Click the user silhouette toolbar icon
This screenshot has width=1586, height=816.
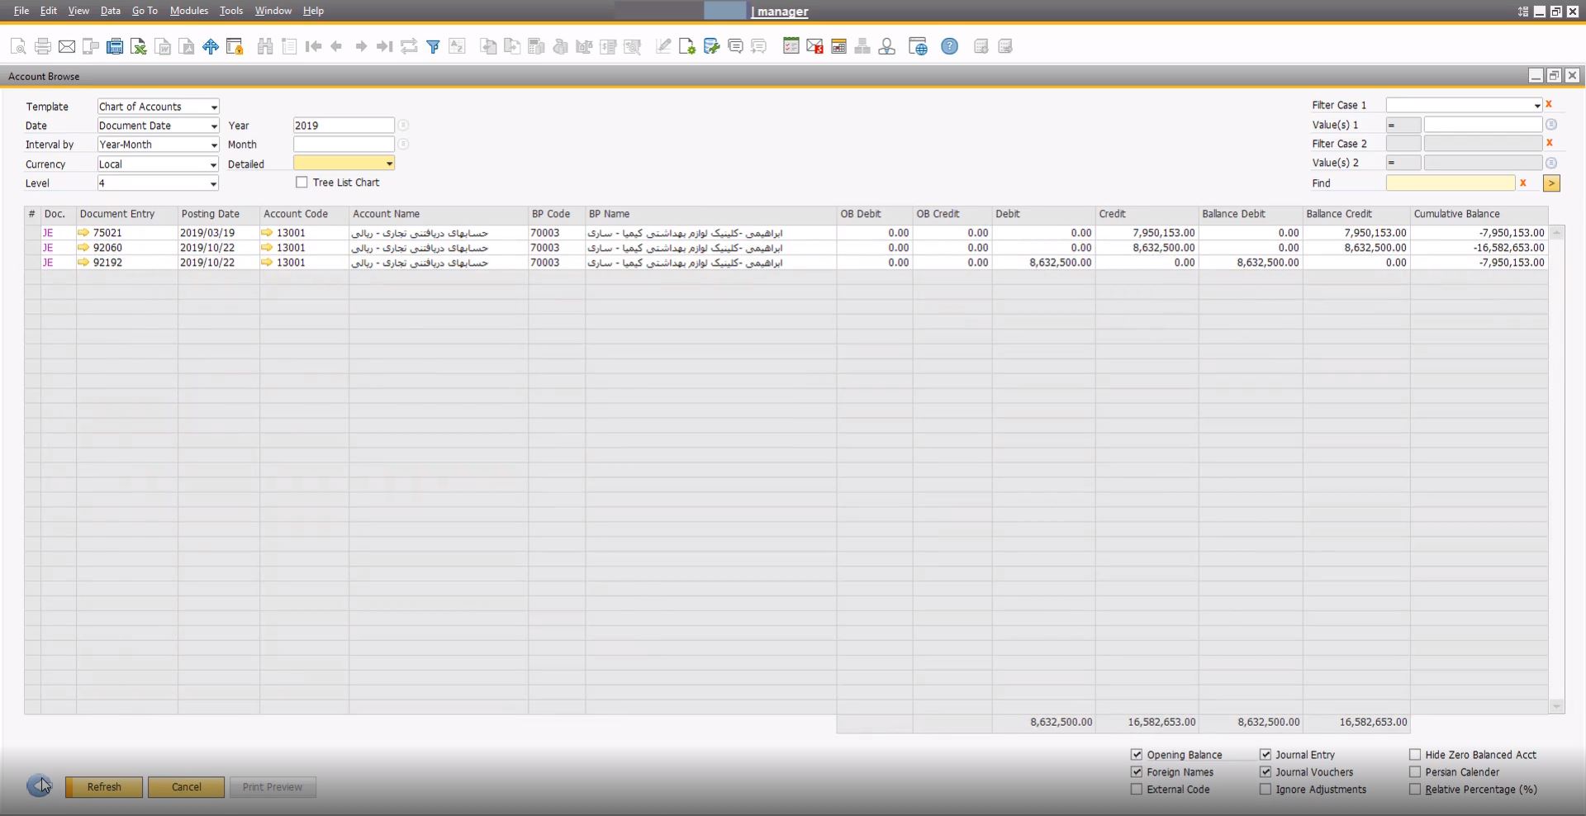(x=886, y=46)
